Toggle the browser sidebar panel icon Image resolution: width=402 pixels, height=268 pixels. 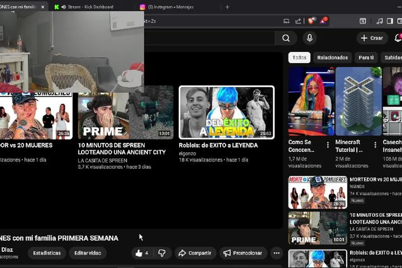(390, 21)
